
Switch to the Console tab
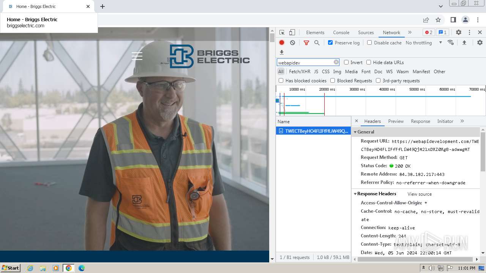tap(341, 33)
